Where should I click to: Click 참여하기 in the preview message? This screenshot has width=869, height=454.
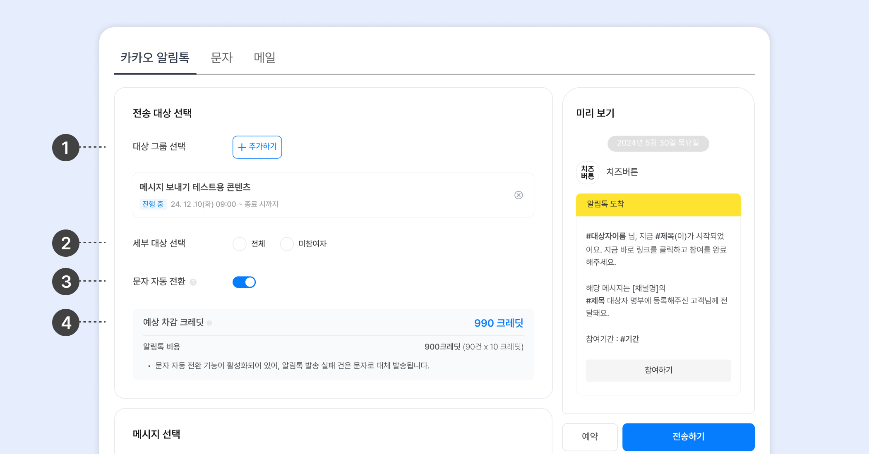pos(658,370)
